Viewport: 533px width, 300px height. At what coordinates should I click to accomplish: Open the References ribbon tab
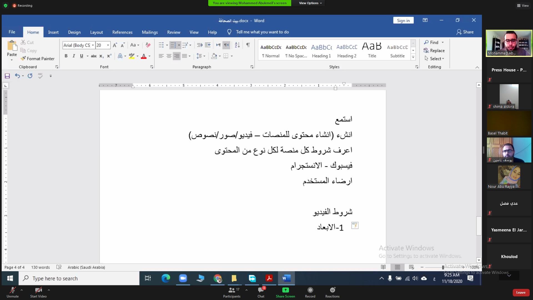(x=122, y=32)
